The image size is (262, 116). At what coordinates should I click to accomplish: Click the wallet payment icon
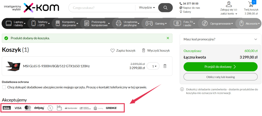[x=59, y=108]
